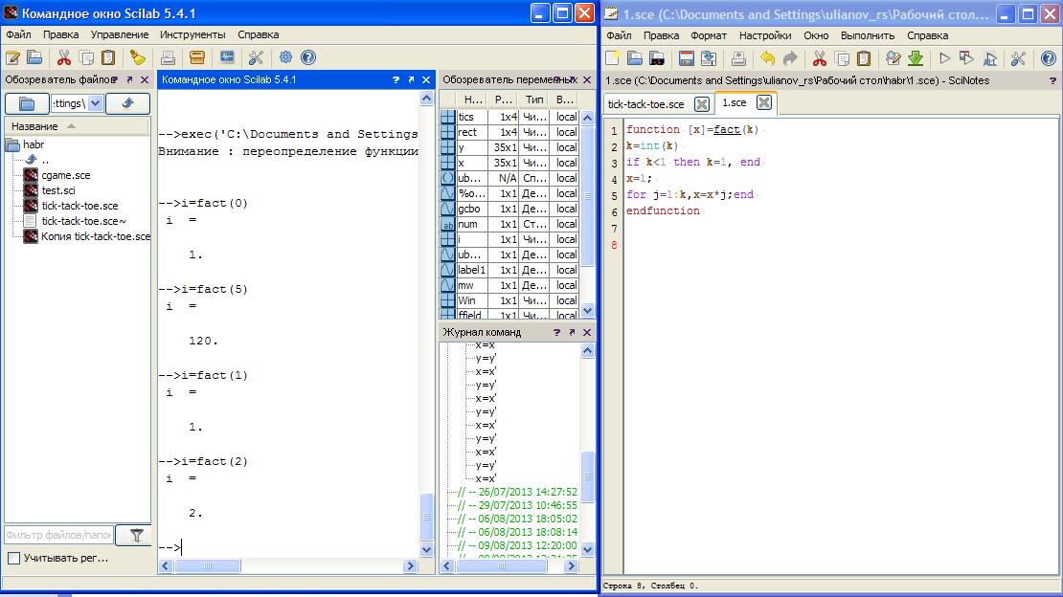
Task: Toggle the case-sensitive filter checkbox
Action: pos(13,559)
